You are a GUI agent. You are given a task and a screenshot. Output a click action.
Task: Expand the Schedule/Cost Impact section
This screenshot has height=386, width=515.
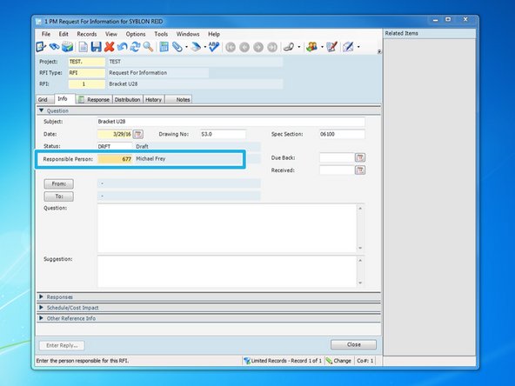[42, 308]
